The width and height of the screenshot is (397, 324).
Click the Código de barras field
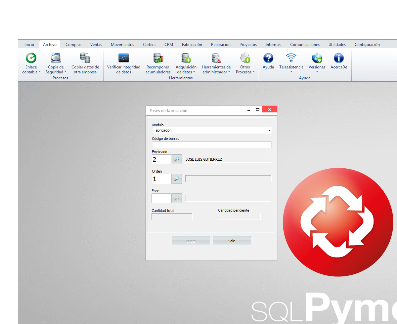[x=212, y=144]
